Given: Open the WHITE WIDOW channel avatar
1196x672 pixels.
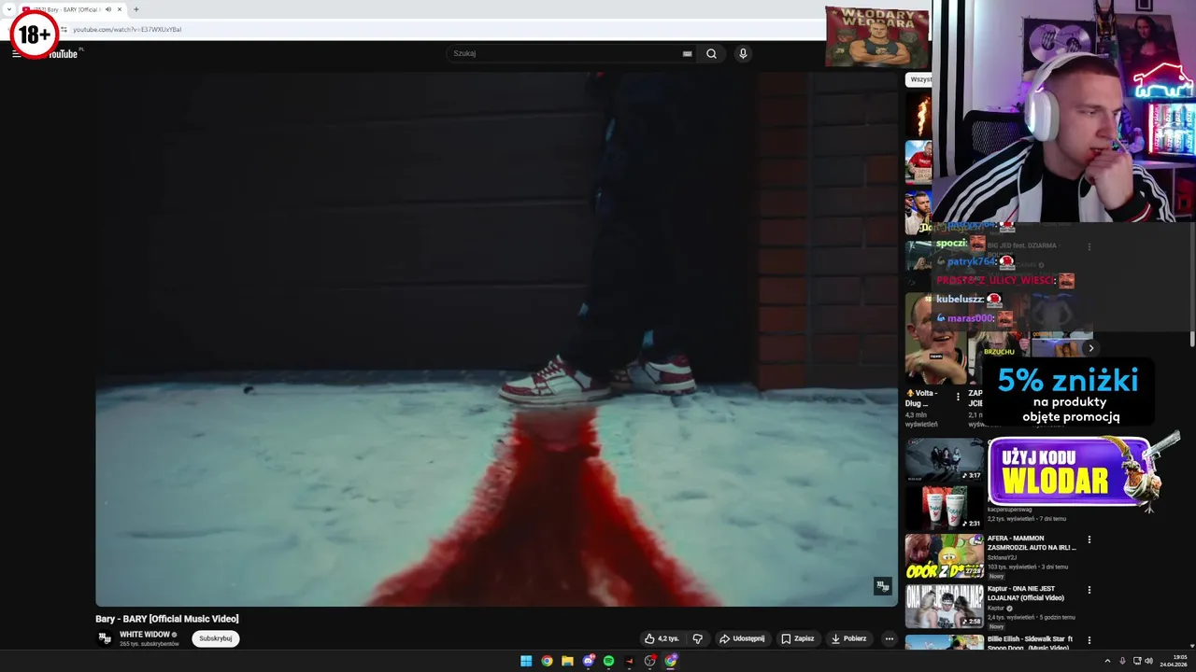Looking at the screenshot, I should pos(105,638).
